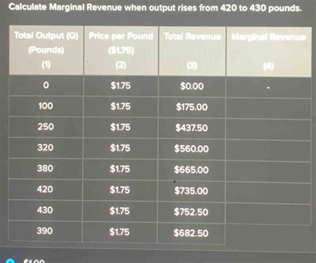
Task: Click the output cell showing 430
Action: tap(45, 210)
